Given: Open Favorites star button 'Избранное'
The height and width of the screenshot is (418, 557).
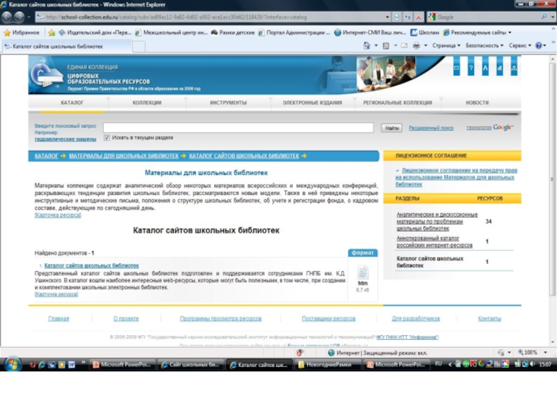Looking at the screenshot, I should (x=22, y=32).
